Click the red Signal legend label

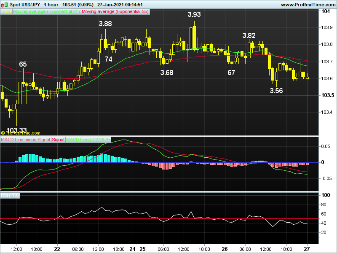pos(58,140)
